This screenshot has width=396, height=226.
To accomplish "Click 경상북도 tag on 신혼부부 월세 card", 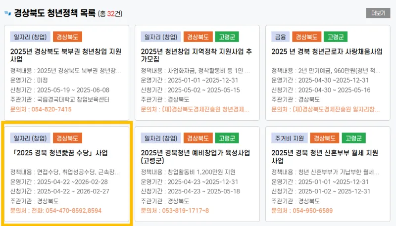I will pyautogui.click(x=325, y=138).
